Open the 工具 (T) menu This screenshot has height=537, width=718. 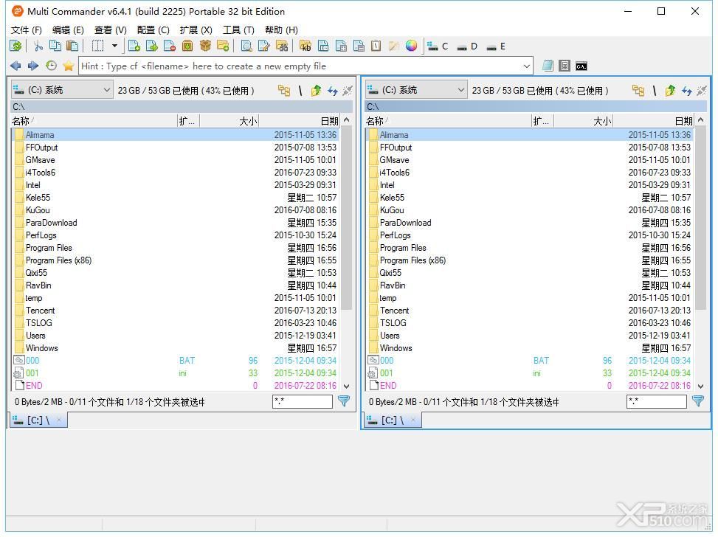pyautogui.click(x=238, y=30)
